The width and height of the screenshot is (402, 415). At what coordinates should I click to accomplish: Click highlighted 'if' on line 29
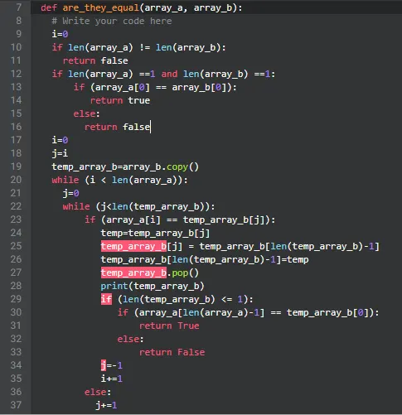click(106, 299)
